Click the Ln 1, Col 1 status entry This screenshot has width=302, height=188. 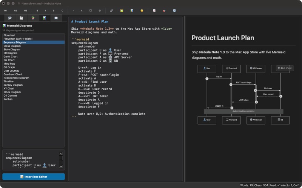[293, 185]
